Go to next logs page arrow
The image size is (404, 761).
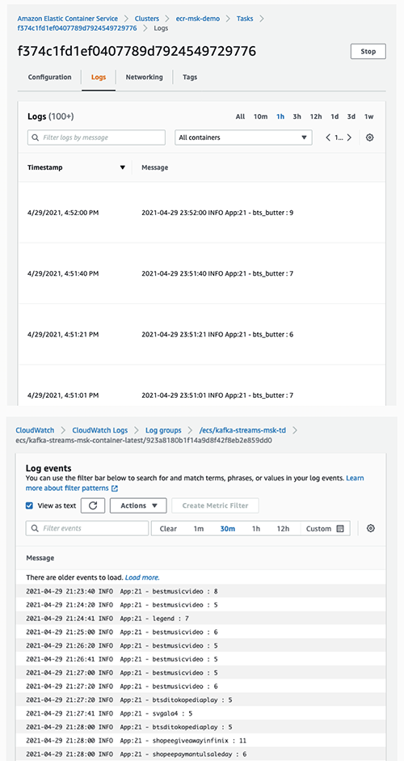tap(349, 137)
